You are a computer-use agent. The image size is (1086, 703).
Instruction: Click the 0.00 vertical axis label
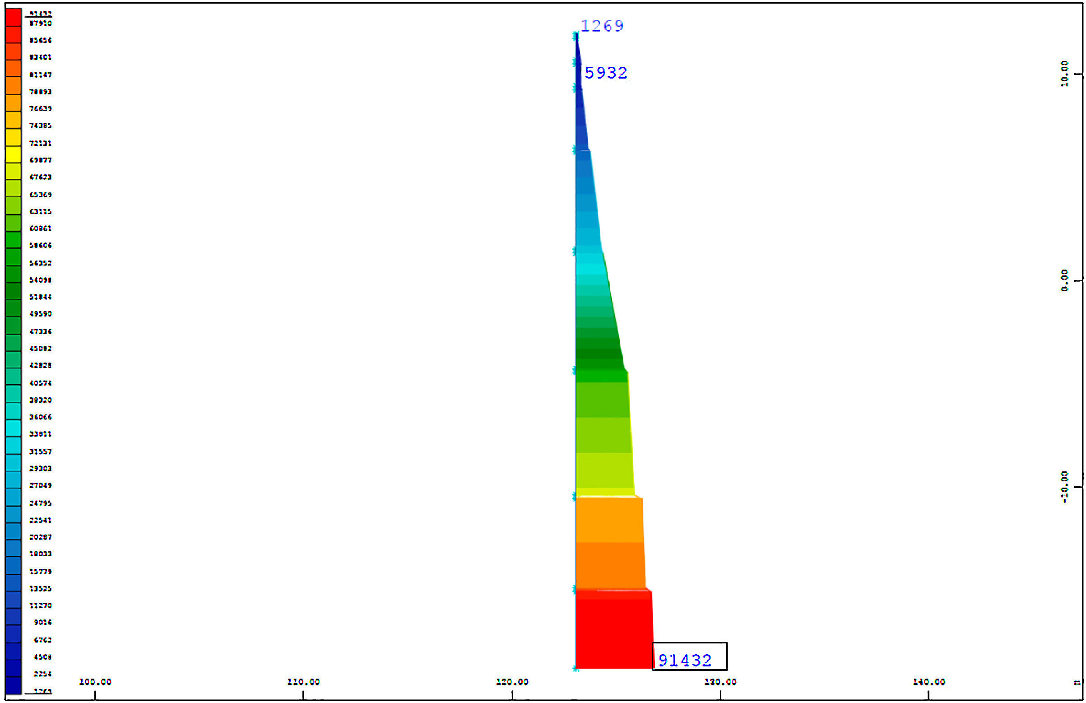pyautogui.click(x=1064, y=280)
